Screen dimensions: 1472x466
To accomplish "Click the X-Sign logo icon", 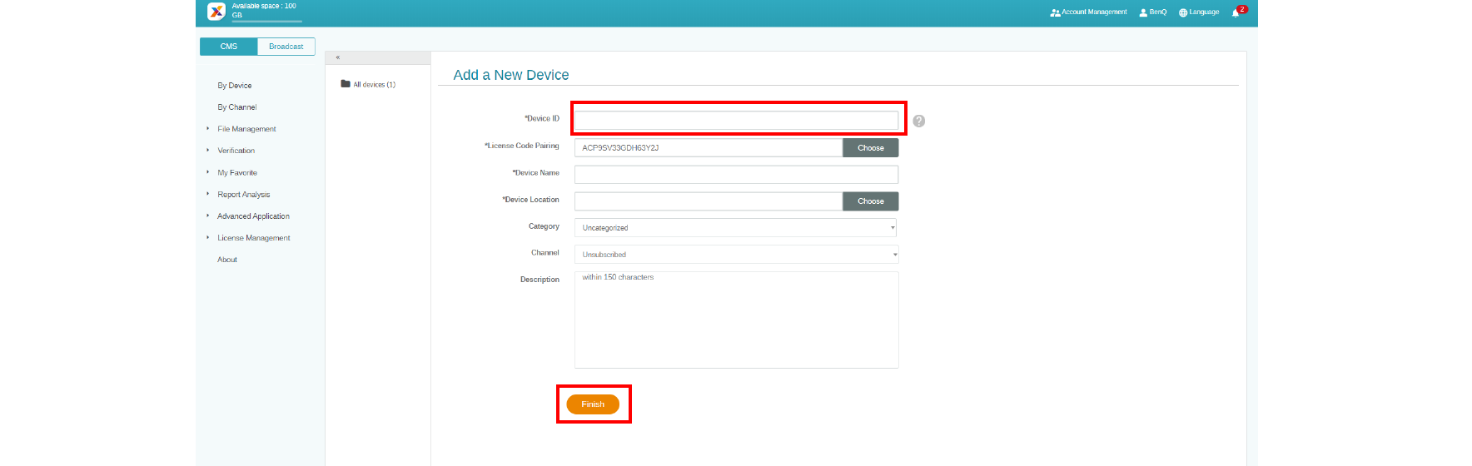I will [216, 11].
